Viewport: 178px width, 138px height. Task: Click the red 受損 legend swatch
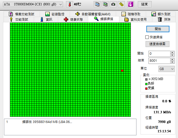[x=146, y=88]
